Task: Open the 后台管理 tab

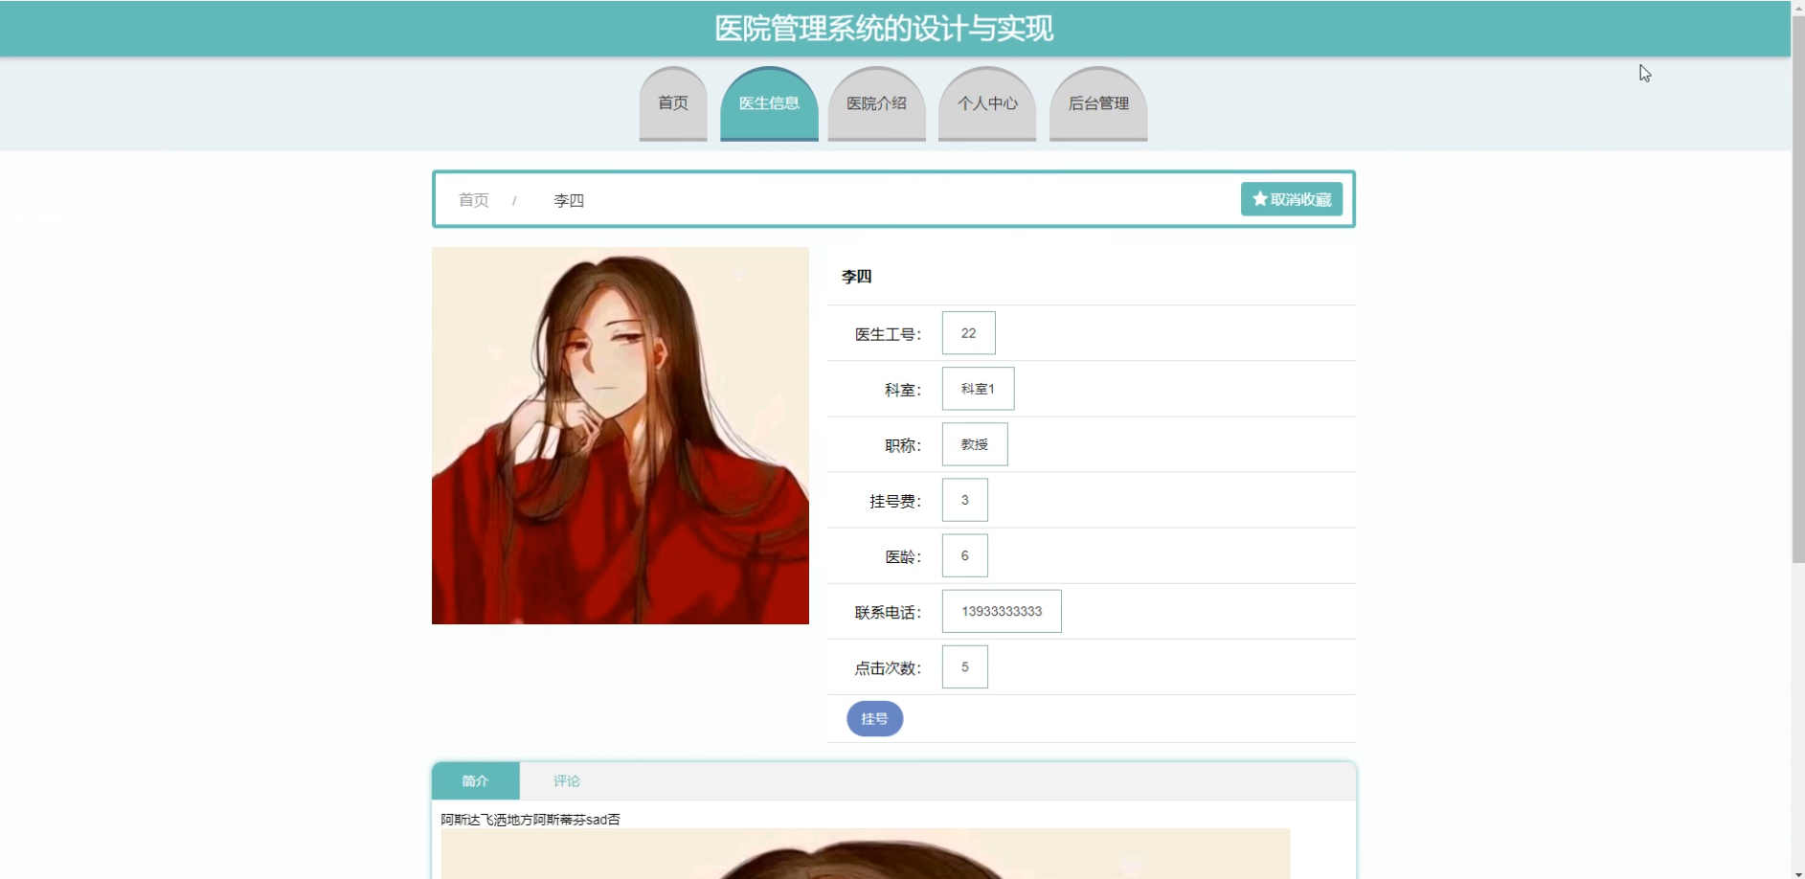Action: point(1098,103)
